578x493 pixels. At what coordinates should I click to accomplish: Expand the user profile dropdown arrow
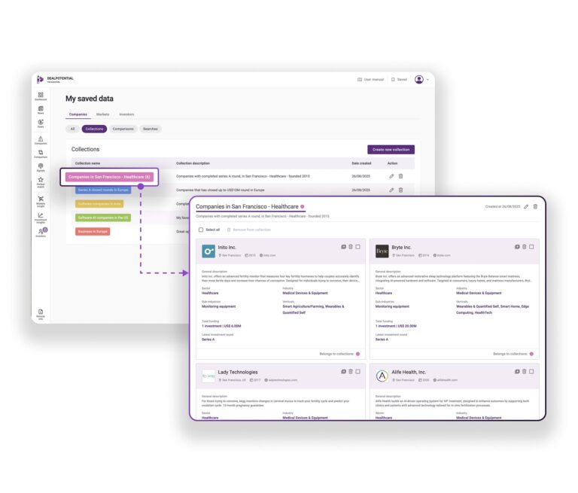pos(427,80)
